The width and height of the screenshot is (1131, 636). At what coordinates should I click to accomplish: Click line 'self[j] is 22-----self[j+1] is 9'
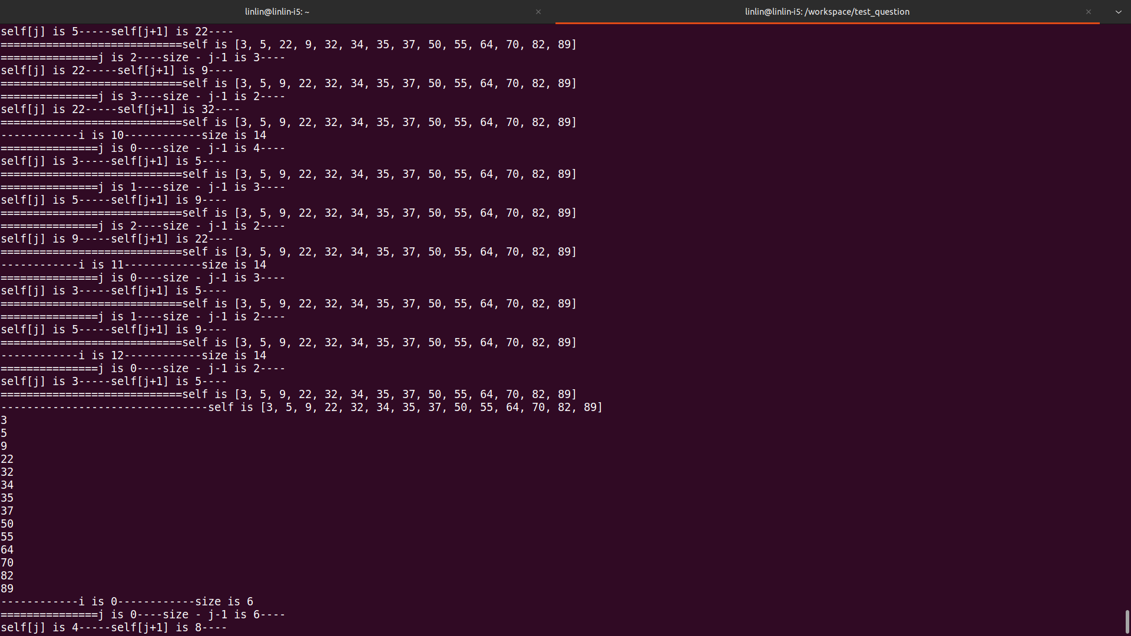[x=117, y=71]
